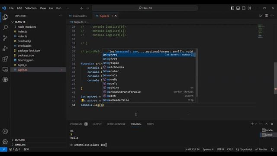Image resolution: width=277 pixels, height=156 pixels.
Task: Open terminal panel more actions ellipsis
Action: click(x=261, y=124)
